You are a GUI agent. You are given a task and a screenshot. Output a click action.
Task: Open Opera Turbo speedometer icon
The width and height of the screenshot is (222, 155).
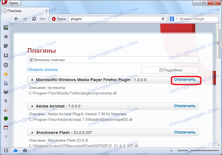(x=25, y=151)
